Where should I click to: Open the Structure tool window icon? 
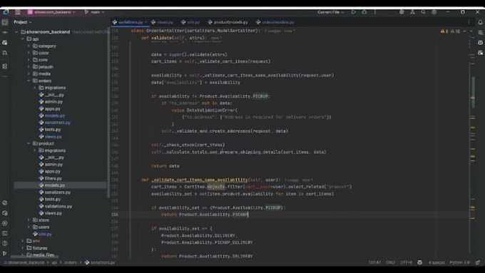[x=5, y=66]
